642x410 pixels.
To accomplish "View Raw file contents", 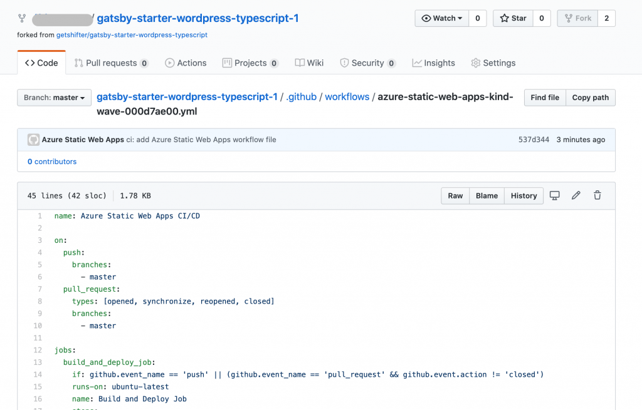I will 455,196.
